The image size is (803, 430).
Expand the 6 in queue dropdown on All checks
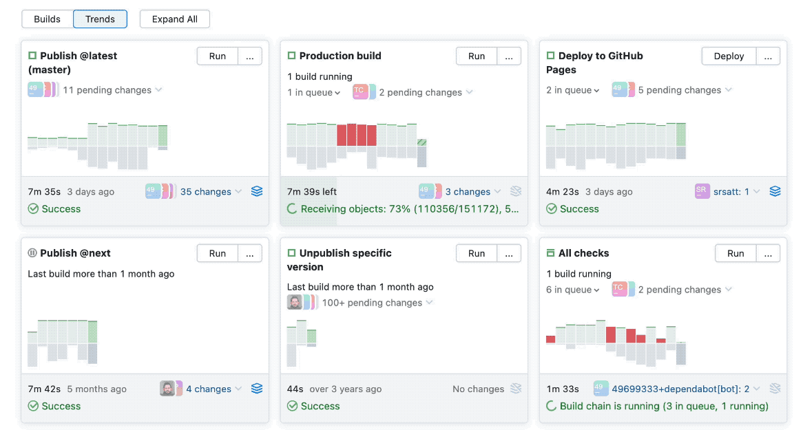[573, 289]
